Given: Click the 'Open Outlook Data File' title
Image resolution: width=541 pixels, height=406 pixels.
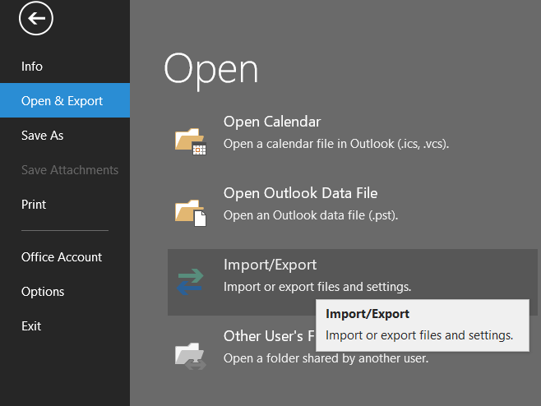Looking at the screenshot, I should tap(300, 193).
